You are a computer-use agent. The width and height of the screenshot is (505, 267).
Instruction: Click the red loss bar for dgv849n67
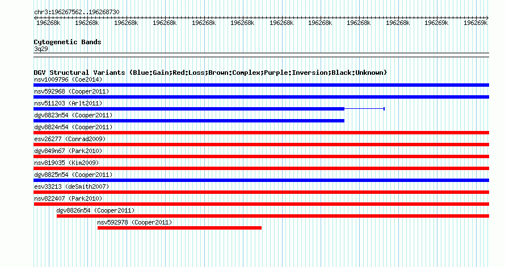pos(261,156)
